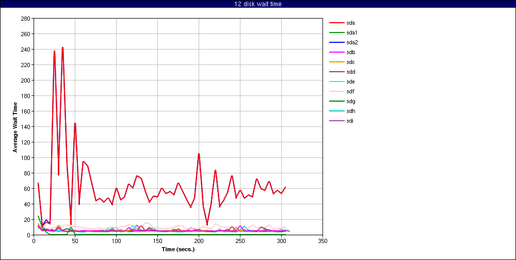This screenshot has width=516, height=260.
Task: Select the sdh legend label
Action: point(350,111)
